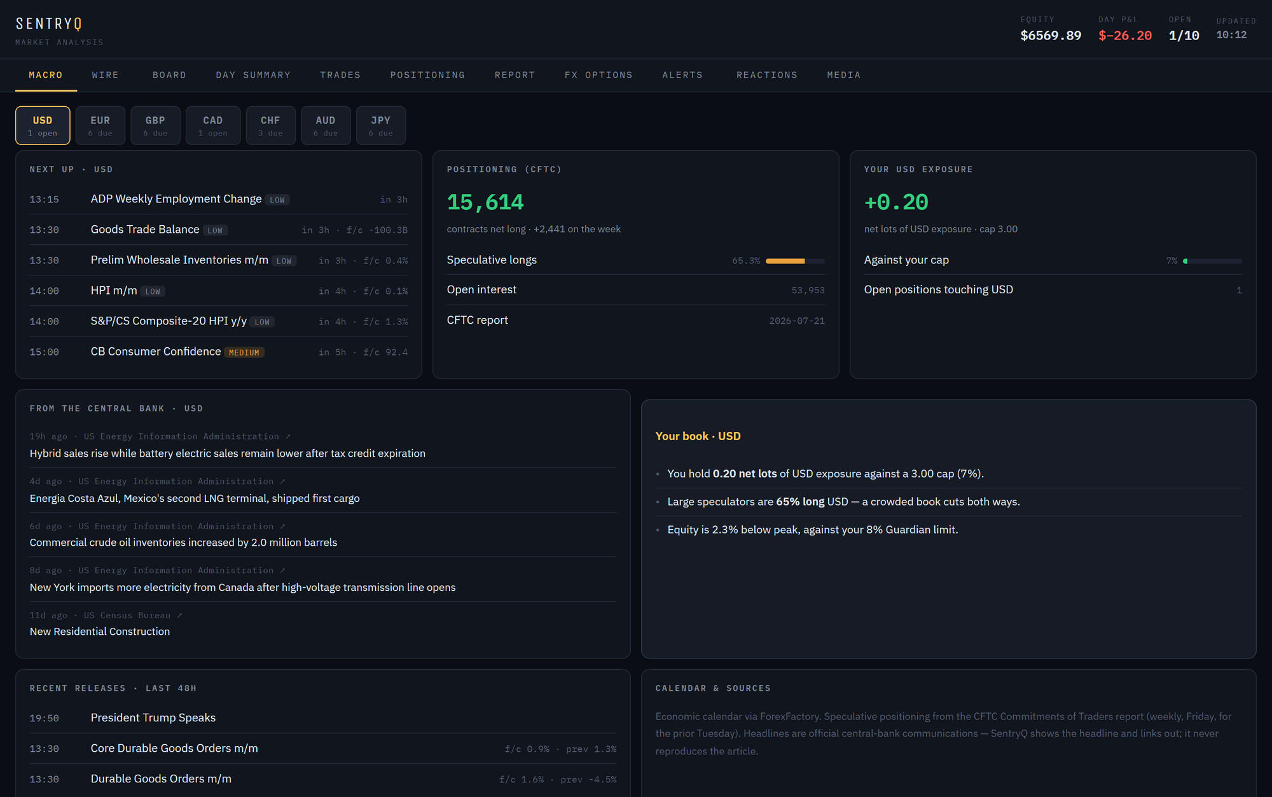This screenshot has height=797, width=1272.
Task: Click the Against your cap progress bar
Action: click(x=1212, y=261)
